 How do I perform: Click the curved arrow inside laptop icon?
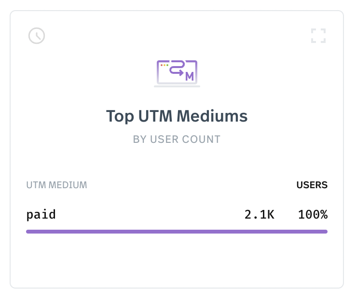click(x=177, y=68)
